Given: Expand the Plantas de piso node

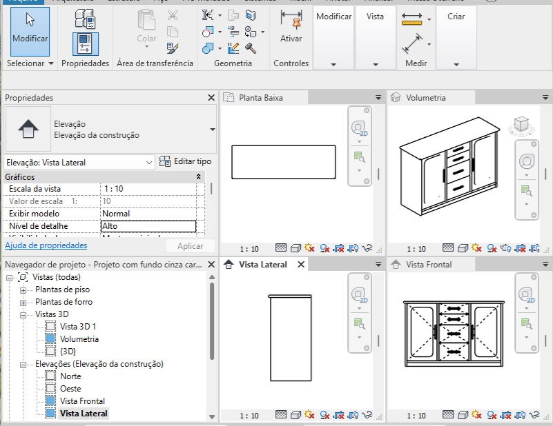Looking at the screenshot, I should click(23, 290).
